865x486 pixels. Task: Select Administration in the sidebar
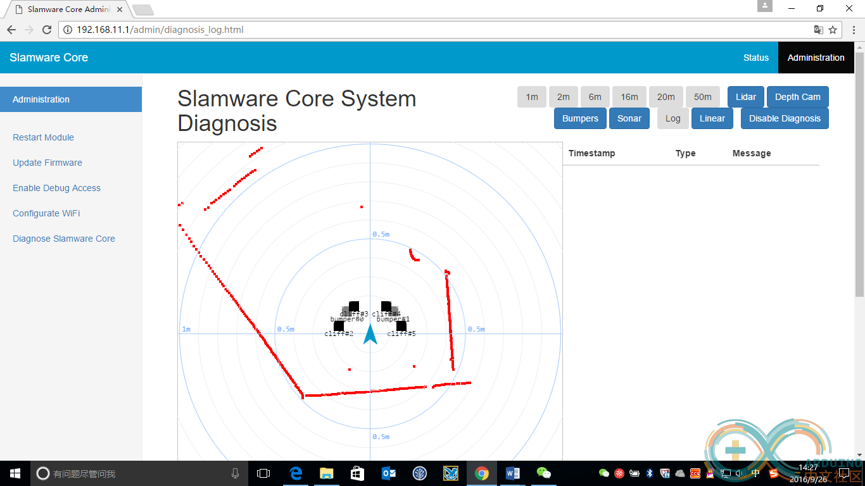[71, 99]
